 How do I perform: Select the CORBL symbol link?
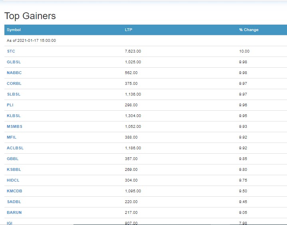(x=14, y=84)
